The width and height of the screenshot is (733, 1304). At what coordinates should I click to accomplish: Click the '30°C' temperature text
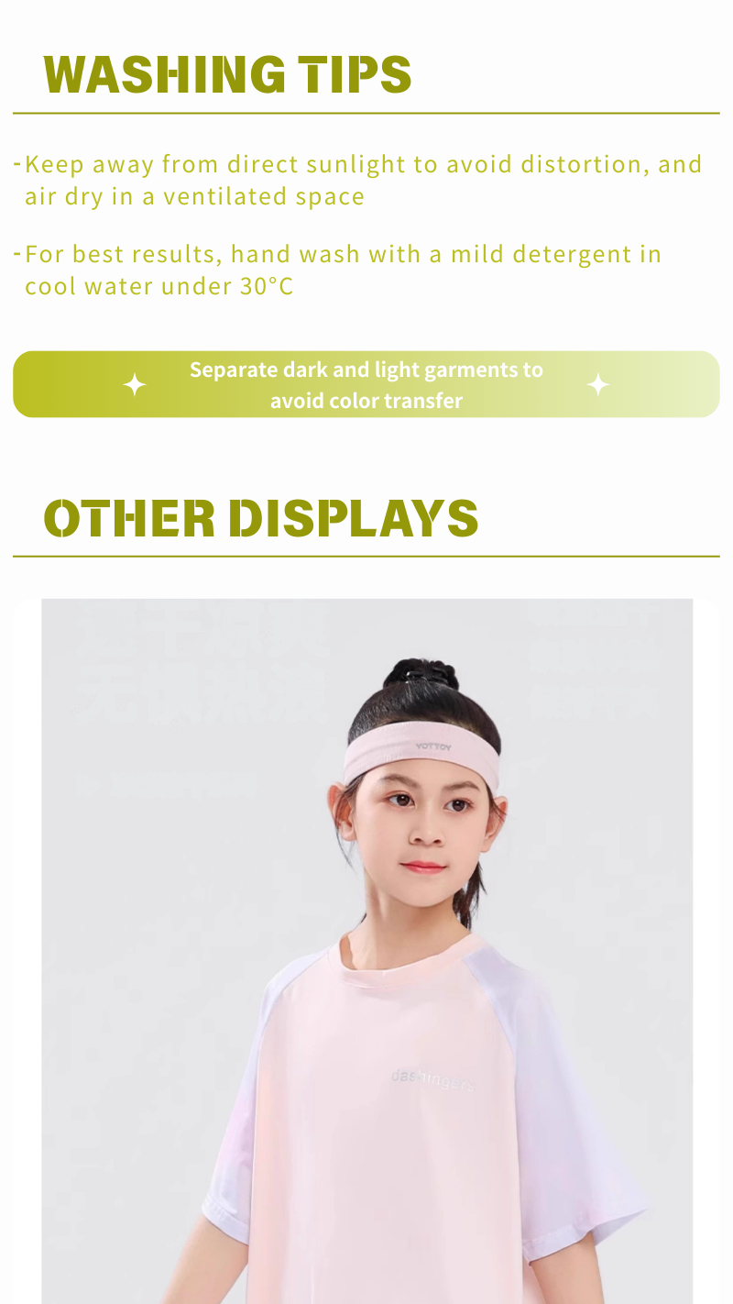[267, 286]
